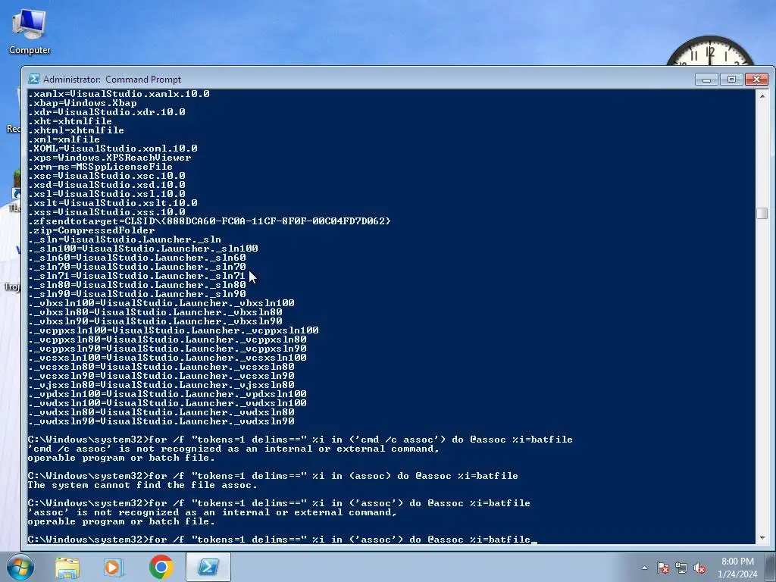The image size is (776, 582).
Task: Launch Google Chrome from the taskbar
Action: (161, 567)
